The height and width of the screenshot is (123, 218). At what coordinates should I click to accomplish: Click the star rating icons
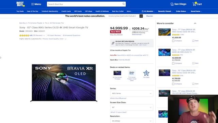24,36
